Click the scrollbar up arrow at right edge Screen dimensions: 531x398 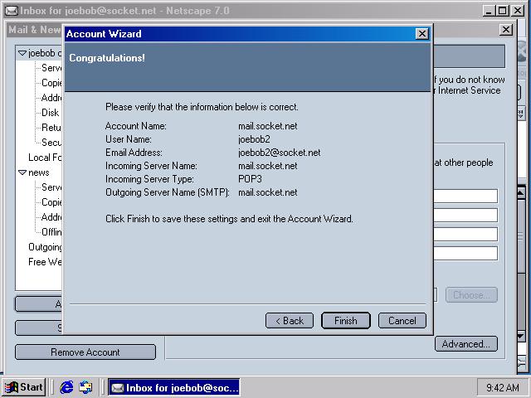pyautogui.click(x=521, y=193)
